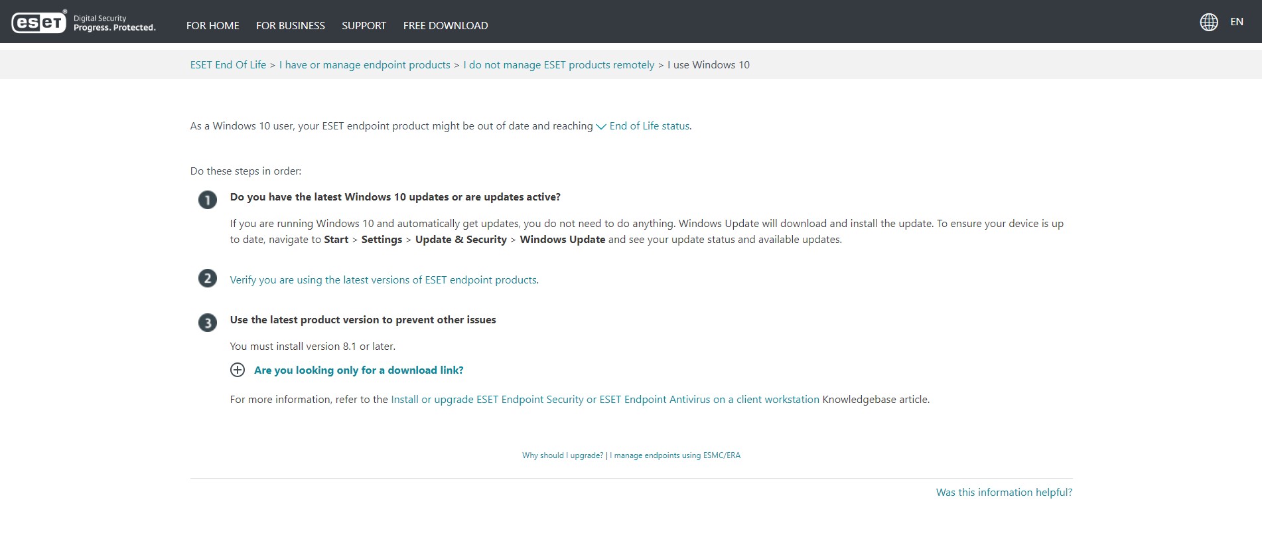Go to ESET End Of Life breadcrumb
1262x553 pixels.
tap(228, 64)
